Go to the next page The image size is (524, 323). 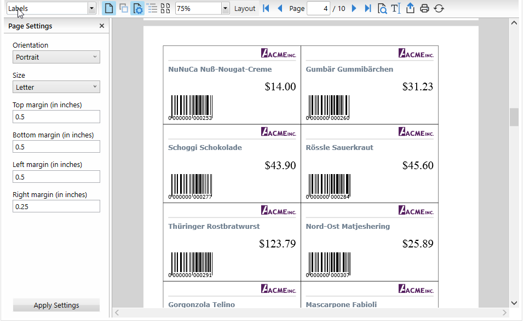pos(354,8)
